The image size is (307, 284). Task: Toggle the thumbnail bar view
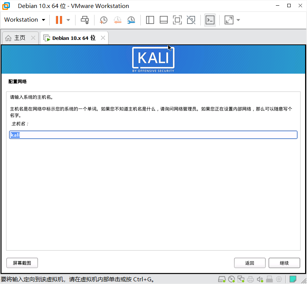coord(164,20)
